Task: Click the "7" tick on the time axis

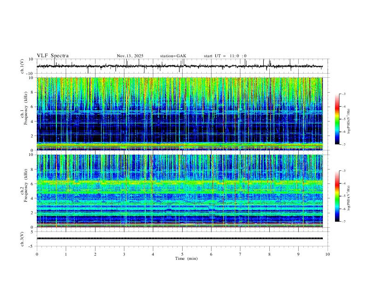Action: [x=240, y=254]
